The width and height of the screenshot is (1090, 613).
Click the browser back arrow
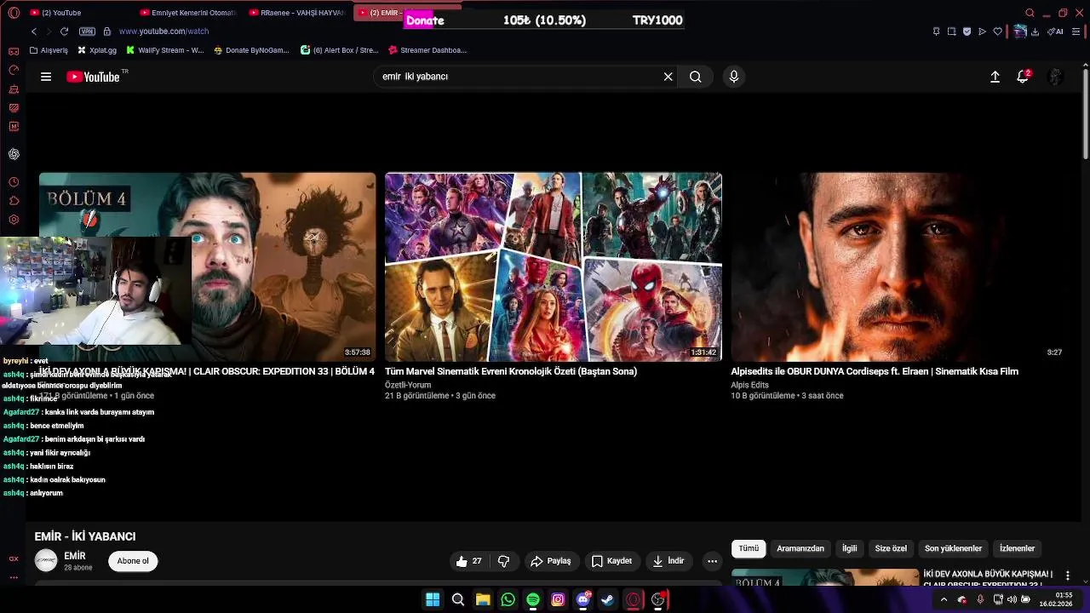pos(34,32)
